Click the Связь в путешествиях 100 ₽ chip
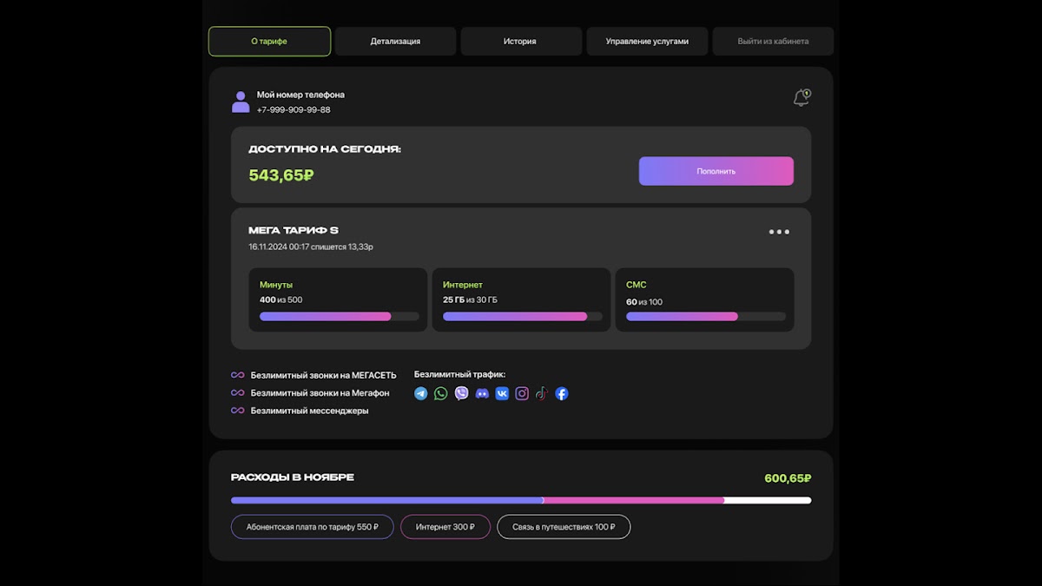 pyautogui.click(x=564, y=527)
